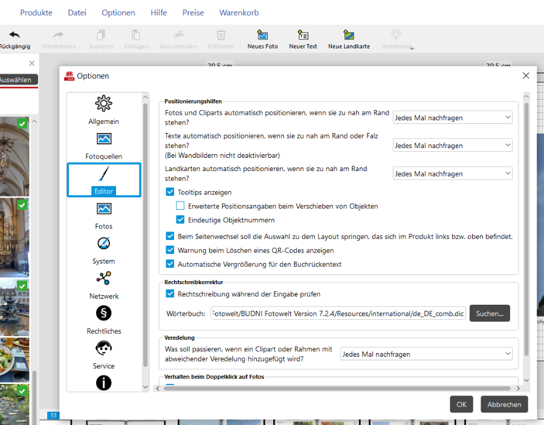
Task: Open the Service support category
Action: coord(104,355)
